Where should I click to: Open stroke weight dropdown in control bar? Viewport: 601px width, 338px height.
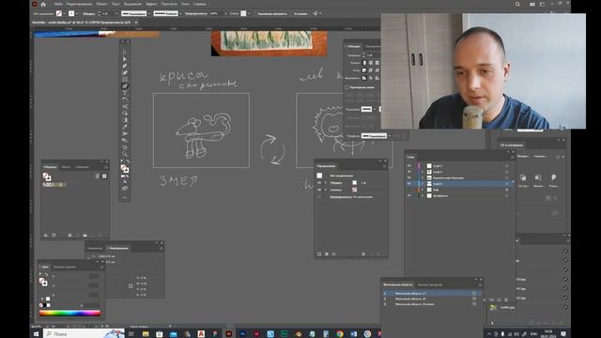116,13
